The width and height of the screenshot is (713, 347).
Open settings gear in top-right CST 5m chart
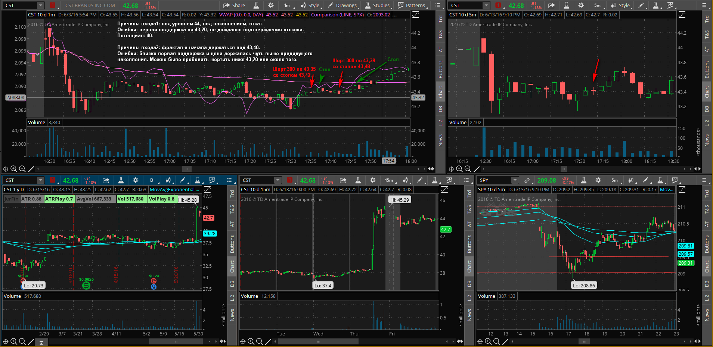[x=581, y=5]
